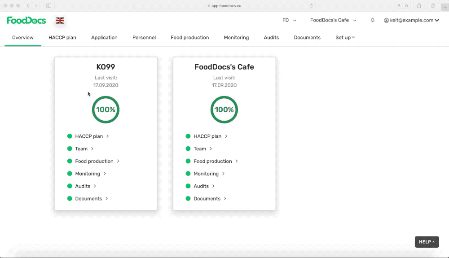Go to the HACCP plan tab
Screen dimensions: 449x258
62,38
